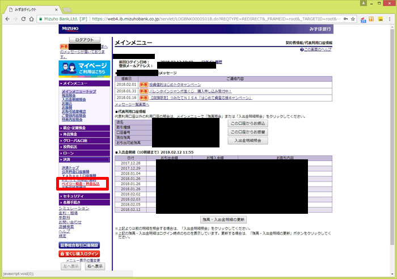Expand the 各種手続き section
397x279 pixels.
click(85, 202)
